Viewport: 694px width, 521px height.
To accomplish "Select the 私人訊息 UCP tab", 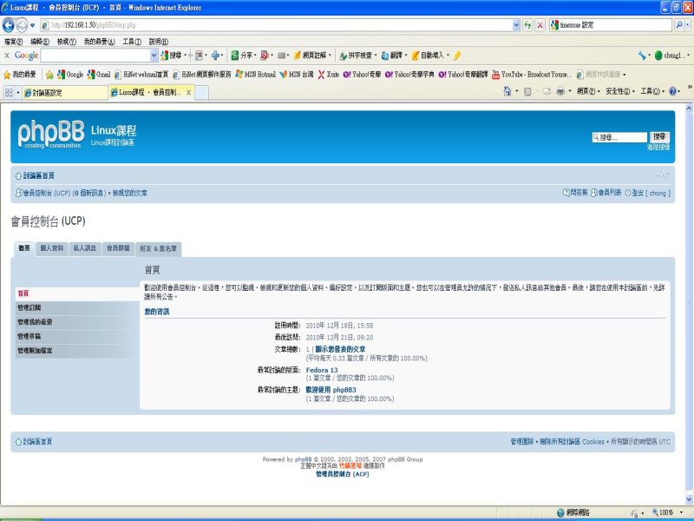I will pyautogui.click(x=85, y=248).
